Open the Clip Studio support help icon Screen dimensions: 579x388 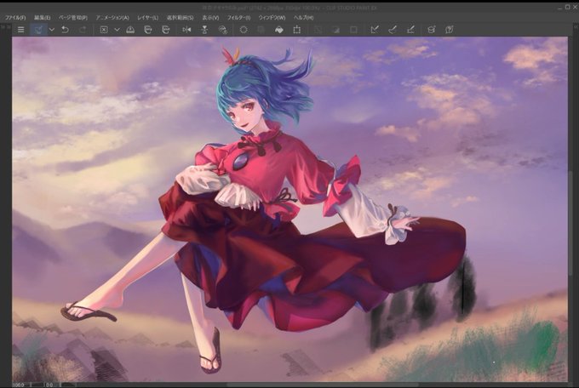tap(449, 30)
